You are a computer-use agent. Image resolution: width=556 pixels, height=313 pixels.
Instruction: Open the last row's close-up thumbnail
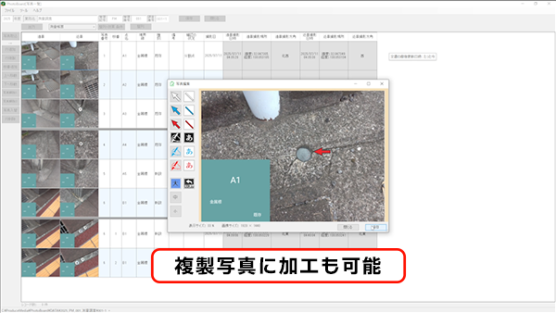tap(79, 262)
